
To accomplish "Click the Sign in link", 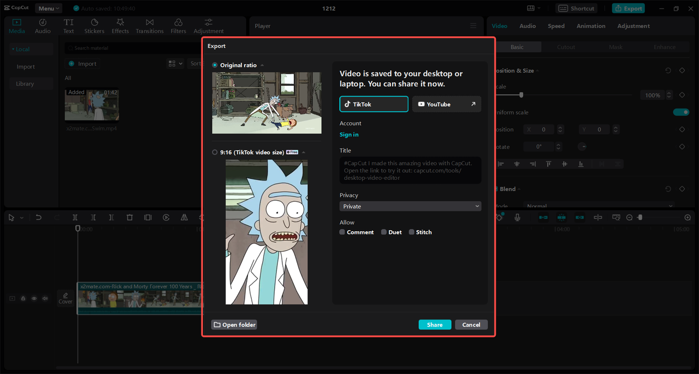I will (x=349, y=135).
